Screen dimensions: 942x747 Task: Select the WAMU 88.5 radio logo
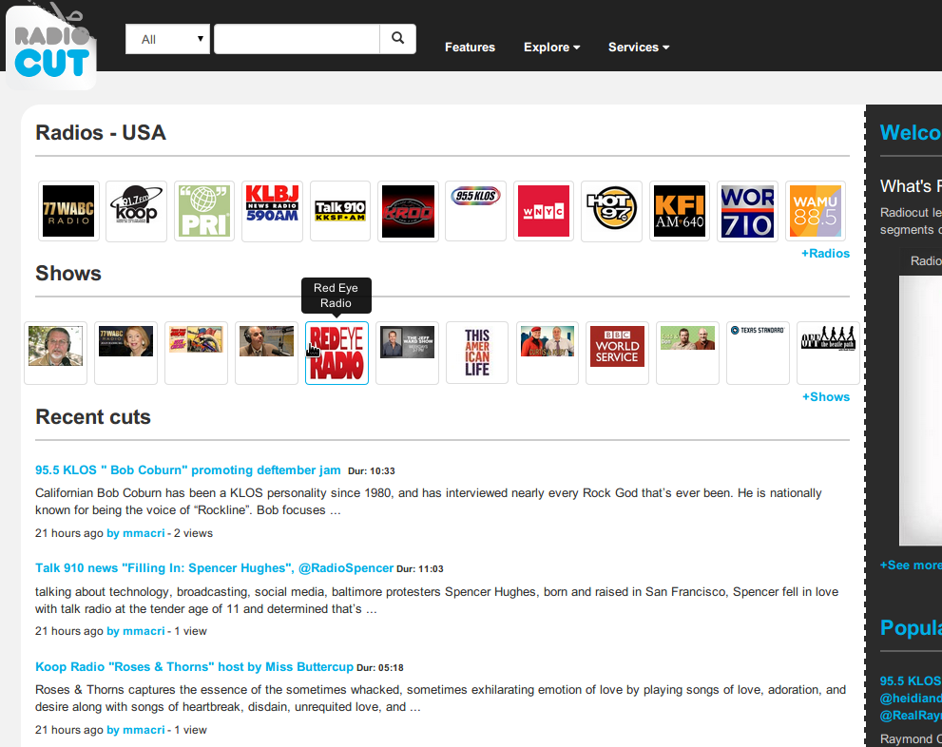point(816,211)
